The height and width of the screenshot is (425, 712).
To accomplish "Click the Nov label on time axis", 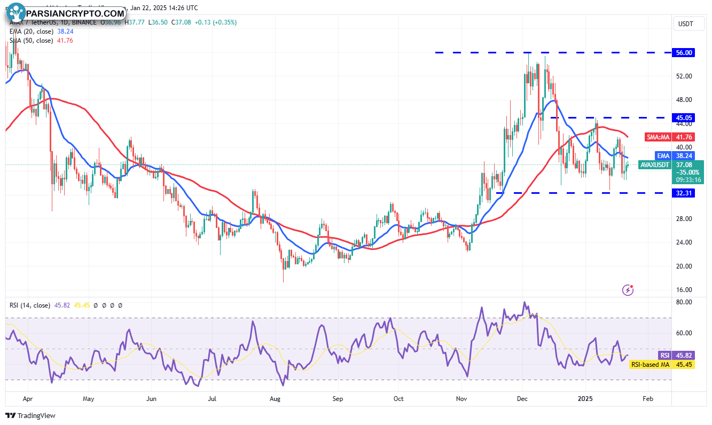I will 461,399.
